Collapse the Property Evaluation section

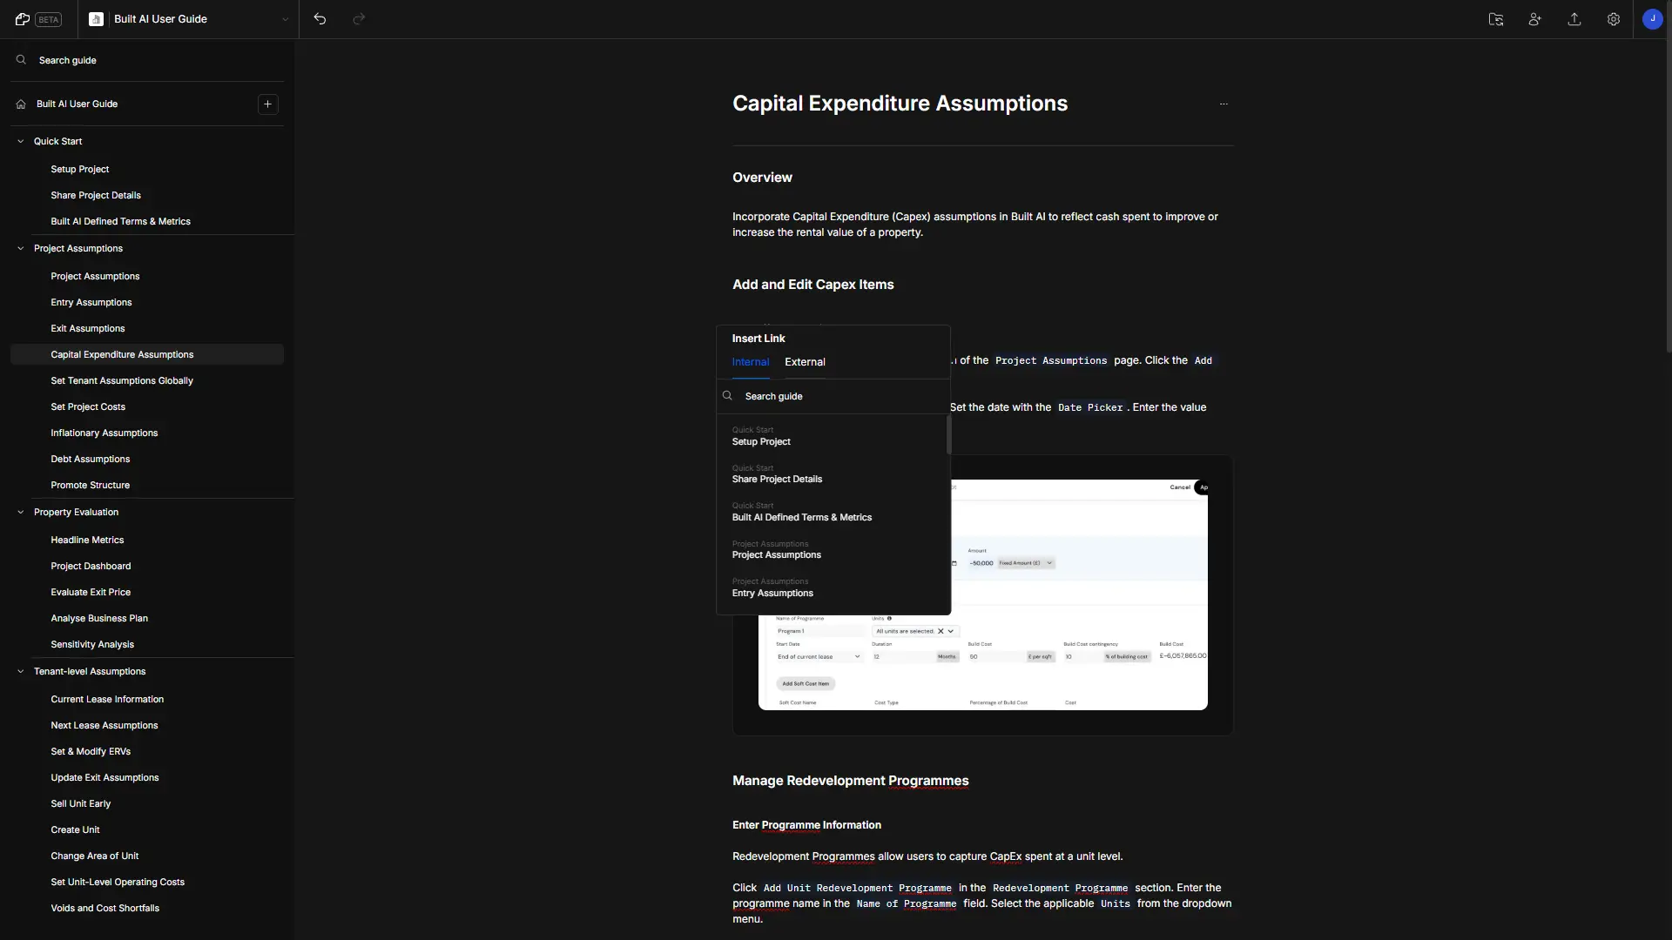pos(21,512)
